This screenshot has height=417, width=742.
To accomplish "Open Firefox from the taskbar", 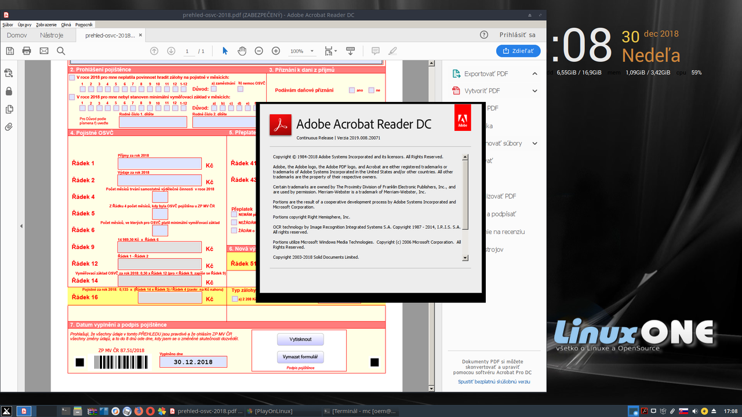I will pyautogui.click(x=139, y=411).
